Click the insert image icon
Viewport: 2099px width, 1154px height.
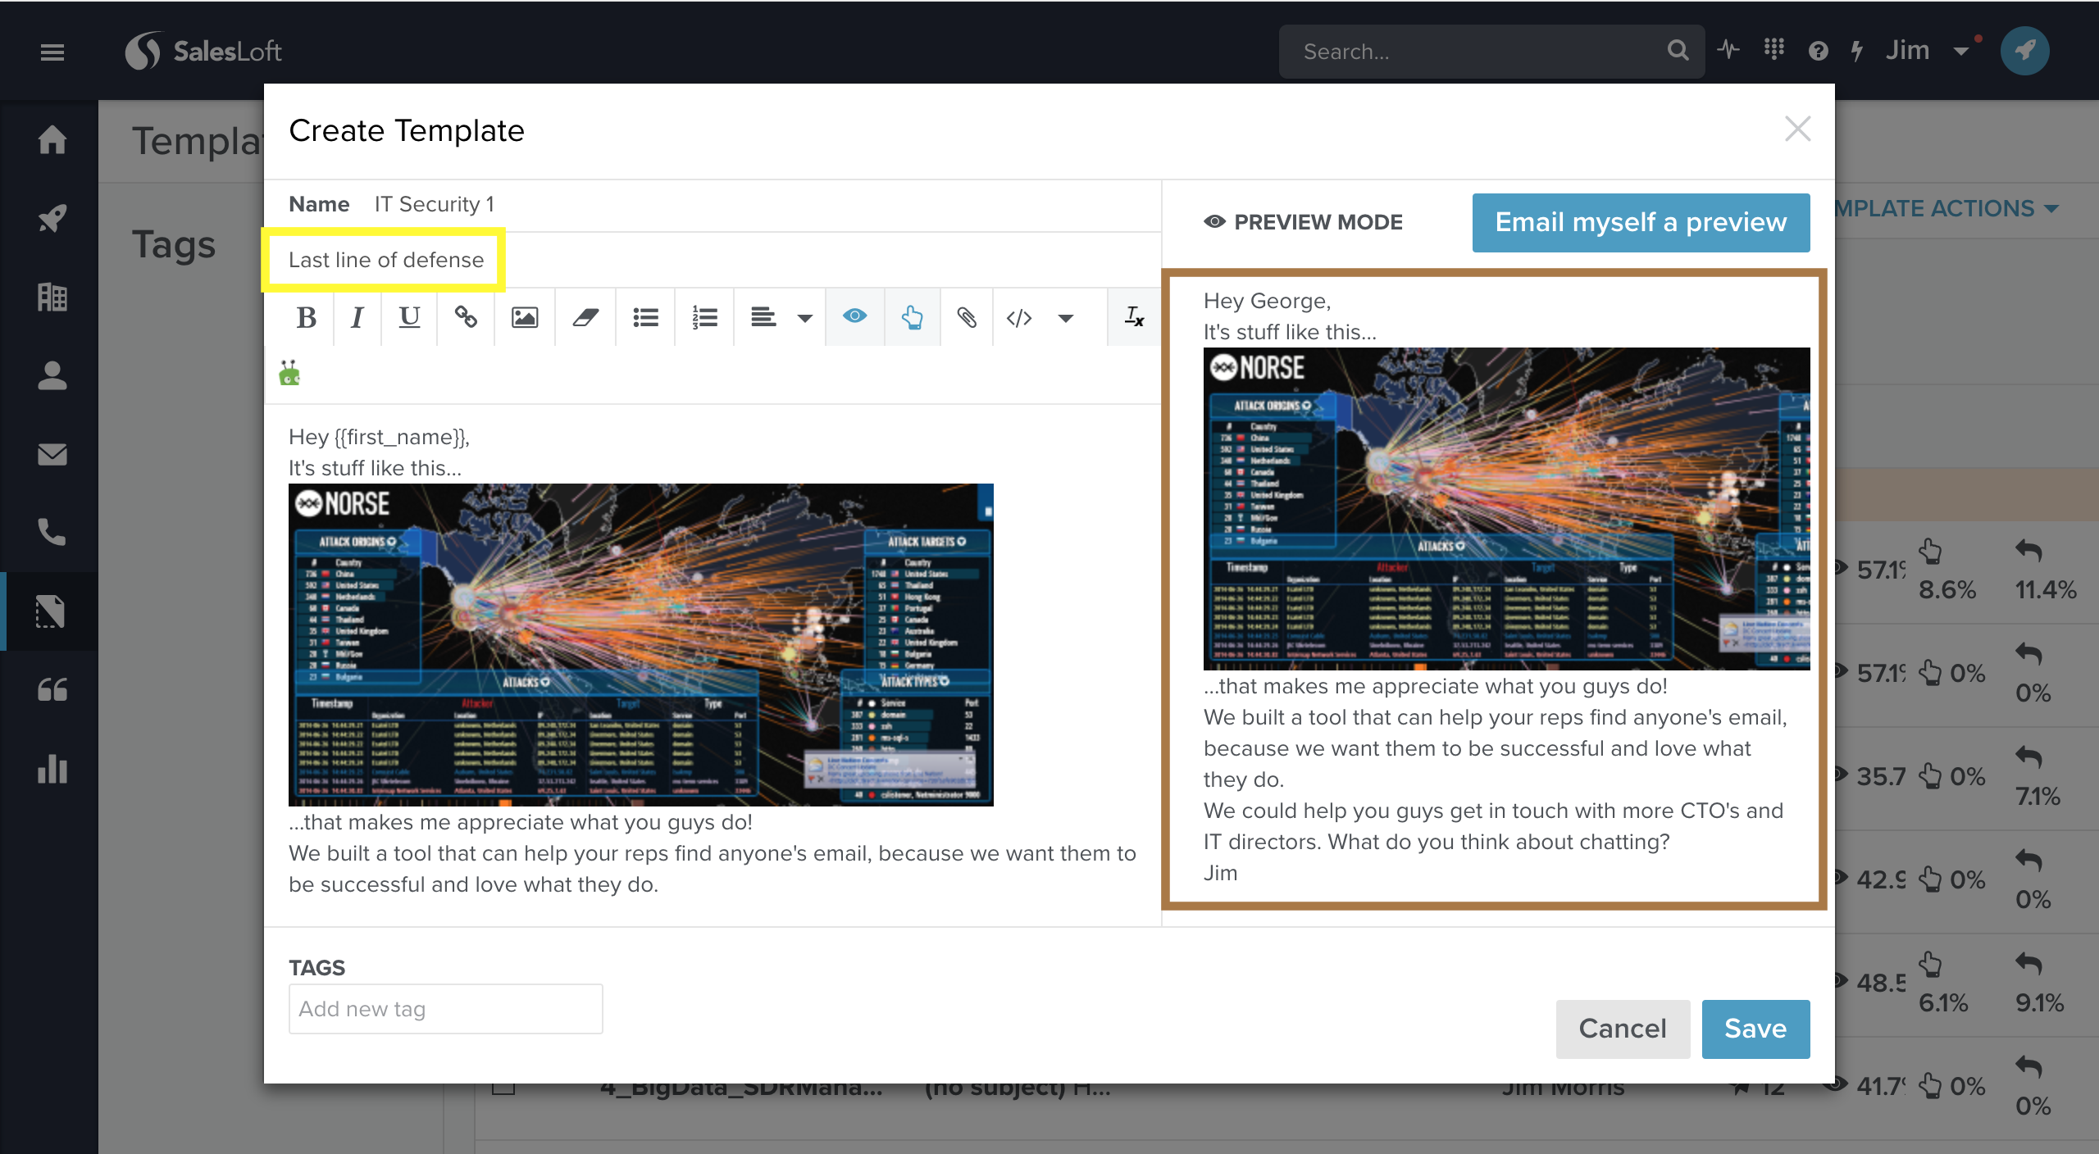point(525,317)
